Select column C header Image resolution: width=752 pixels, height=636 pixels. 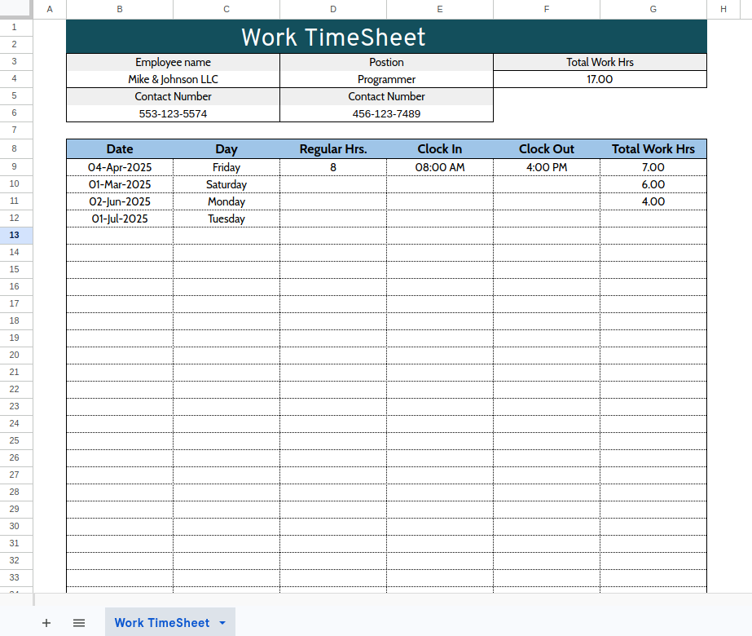pos(226,9)
